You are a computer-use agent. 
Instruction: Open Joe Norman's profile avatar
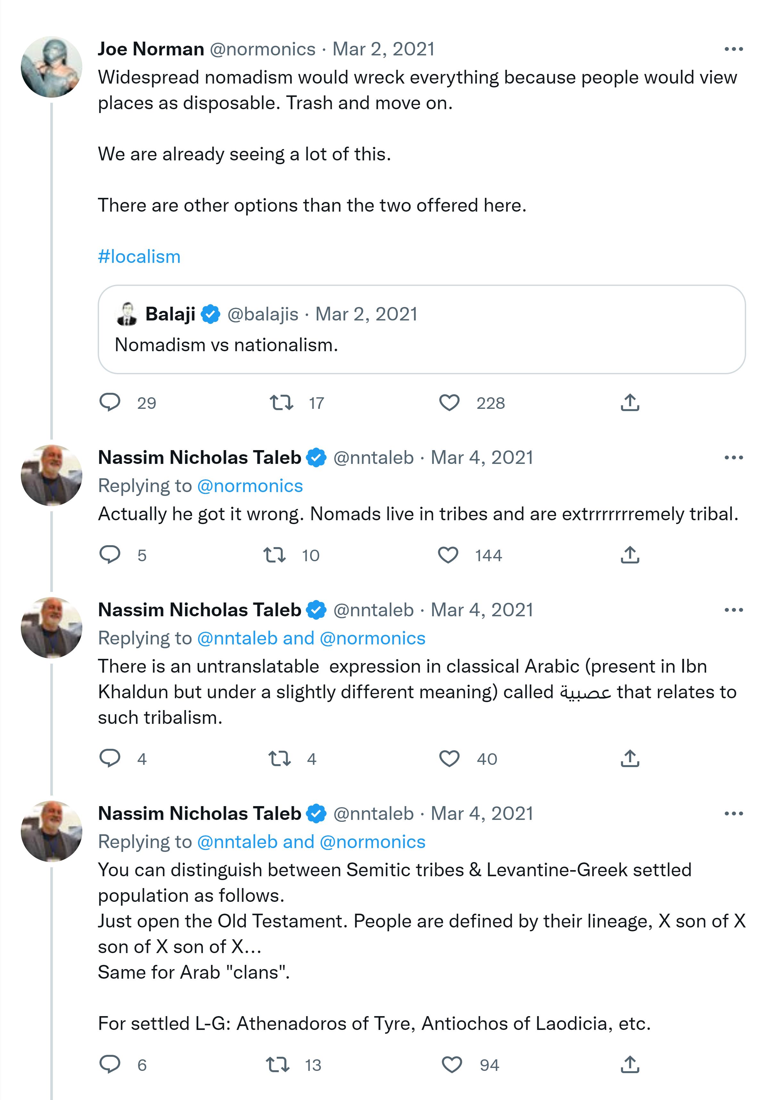click(52, 67)
